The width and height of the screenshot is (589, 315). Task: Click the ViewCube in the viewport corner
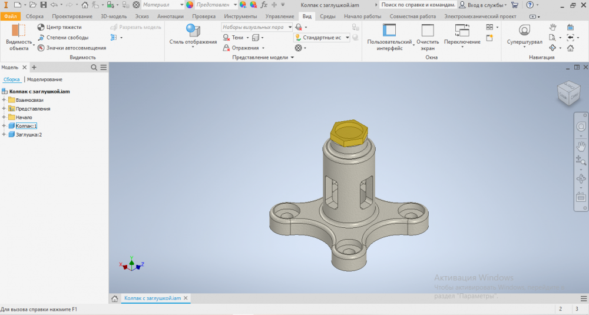coord(568,91)
